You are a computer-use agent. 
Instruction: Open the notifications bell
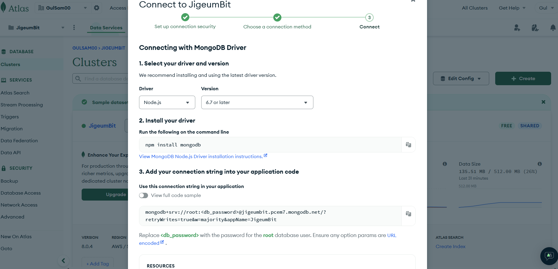pyautogui.click(x=553, y=28)
